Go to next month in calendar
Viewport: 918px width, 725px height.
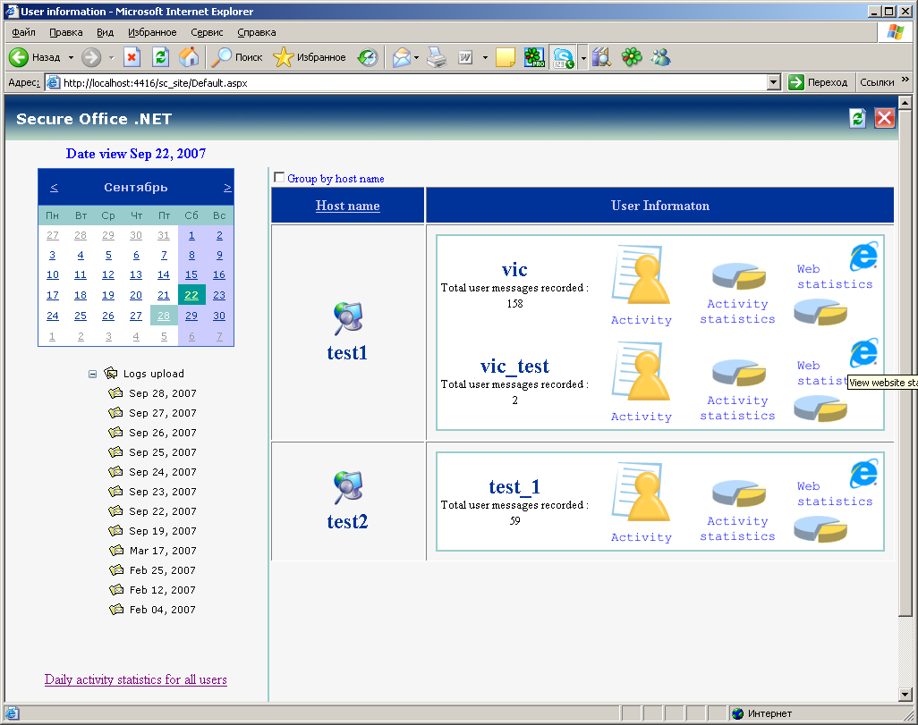tap(227, 188)
